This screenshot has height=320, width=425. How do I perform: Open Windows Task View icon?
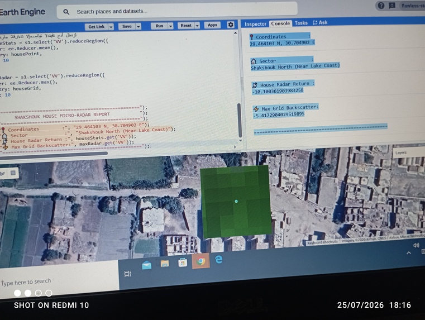tap(128, 274)
